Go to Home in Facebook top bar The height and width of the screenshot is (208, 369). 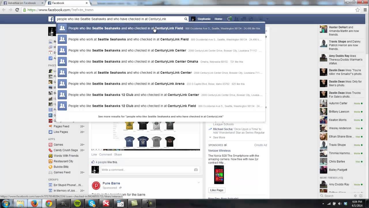[x=218, y=19]
